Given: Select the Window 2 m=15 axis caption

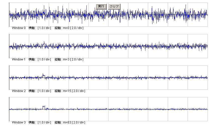Looking at the screenshot, I should (48, 91).
